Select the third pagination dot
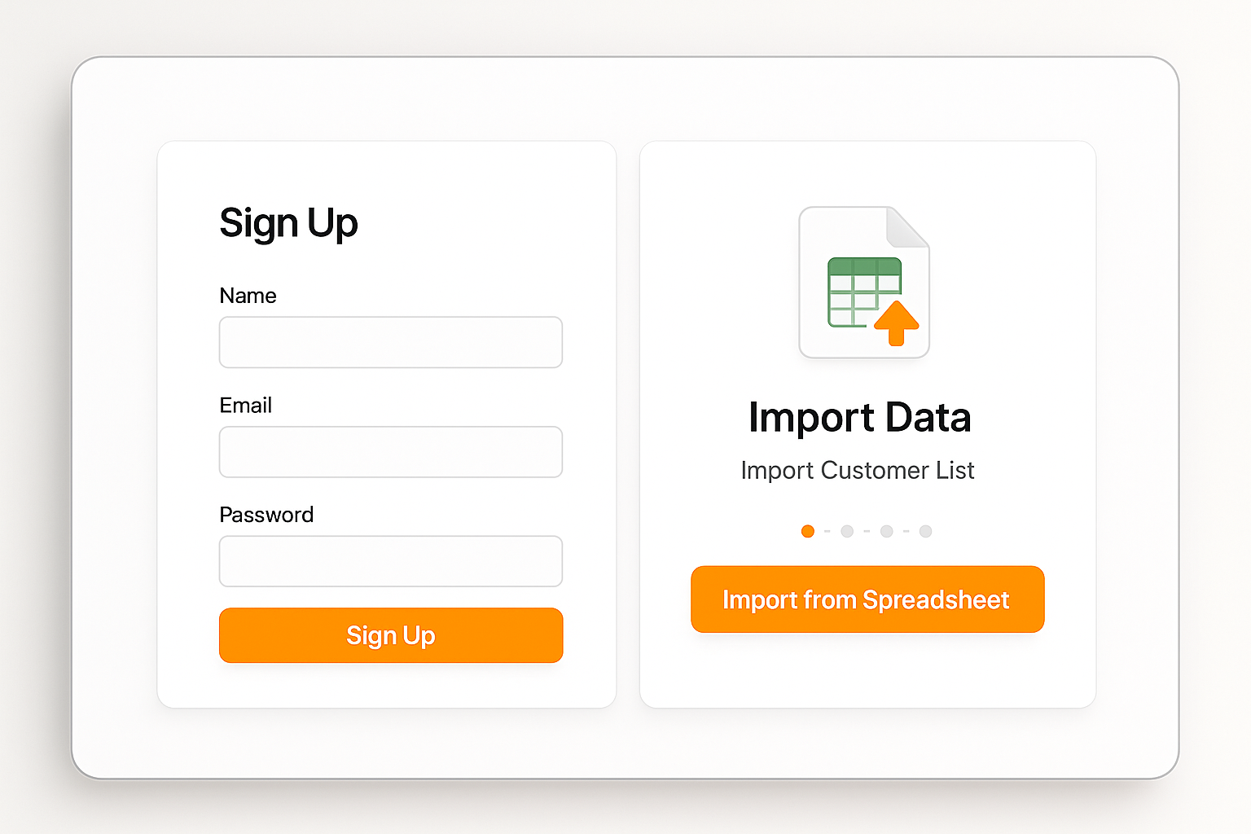1251x834 pixels. tap(886, 531)
